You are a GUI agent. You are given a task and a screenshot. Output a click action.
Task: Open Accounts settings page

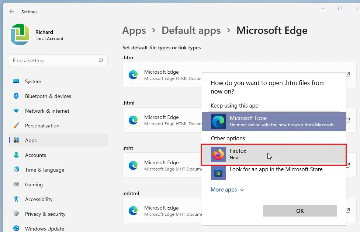click(x=58, y=155)
